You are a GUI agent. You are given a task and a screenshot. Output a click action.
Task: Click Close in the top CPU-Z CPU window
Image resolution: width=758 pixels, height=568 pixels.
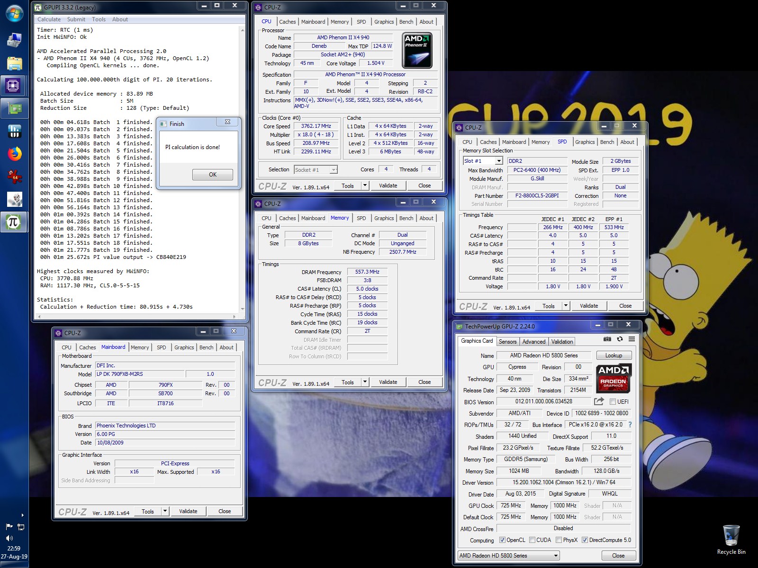click(424, 186)
